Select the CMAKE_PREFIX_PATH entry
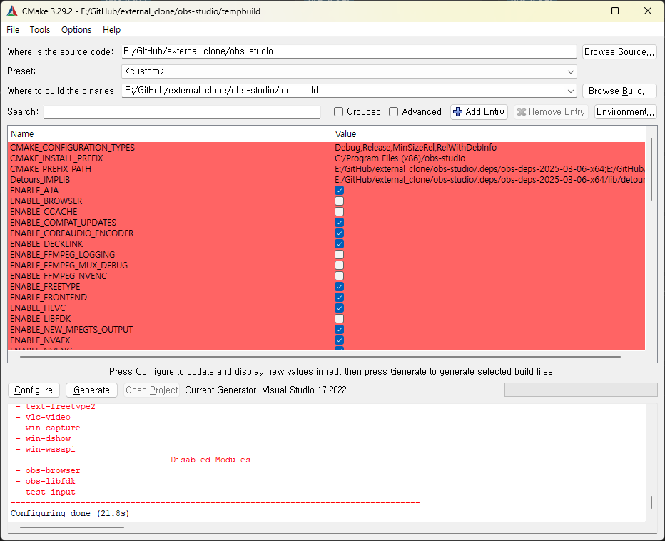665x541 pixels. pyautogui.click(x=326, y=169)
